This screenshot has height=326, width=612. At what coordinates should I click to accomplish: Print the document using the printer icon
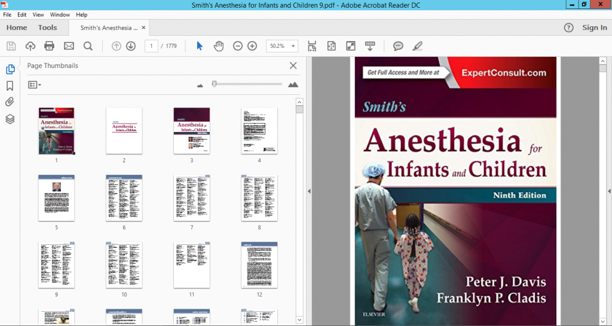tap(49, 46)
